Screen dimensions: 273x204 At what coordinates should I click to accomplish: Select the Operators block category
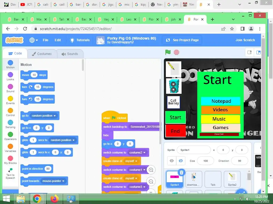(10, 136)
